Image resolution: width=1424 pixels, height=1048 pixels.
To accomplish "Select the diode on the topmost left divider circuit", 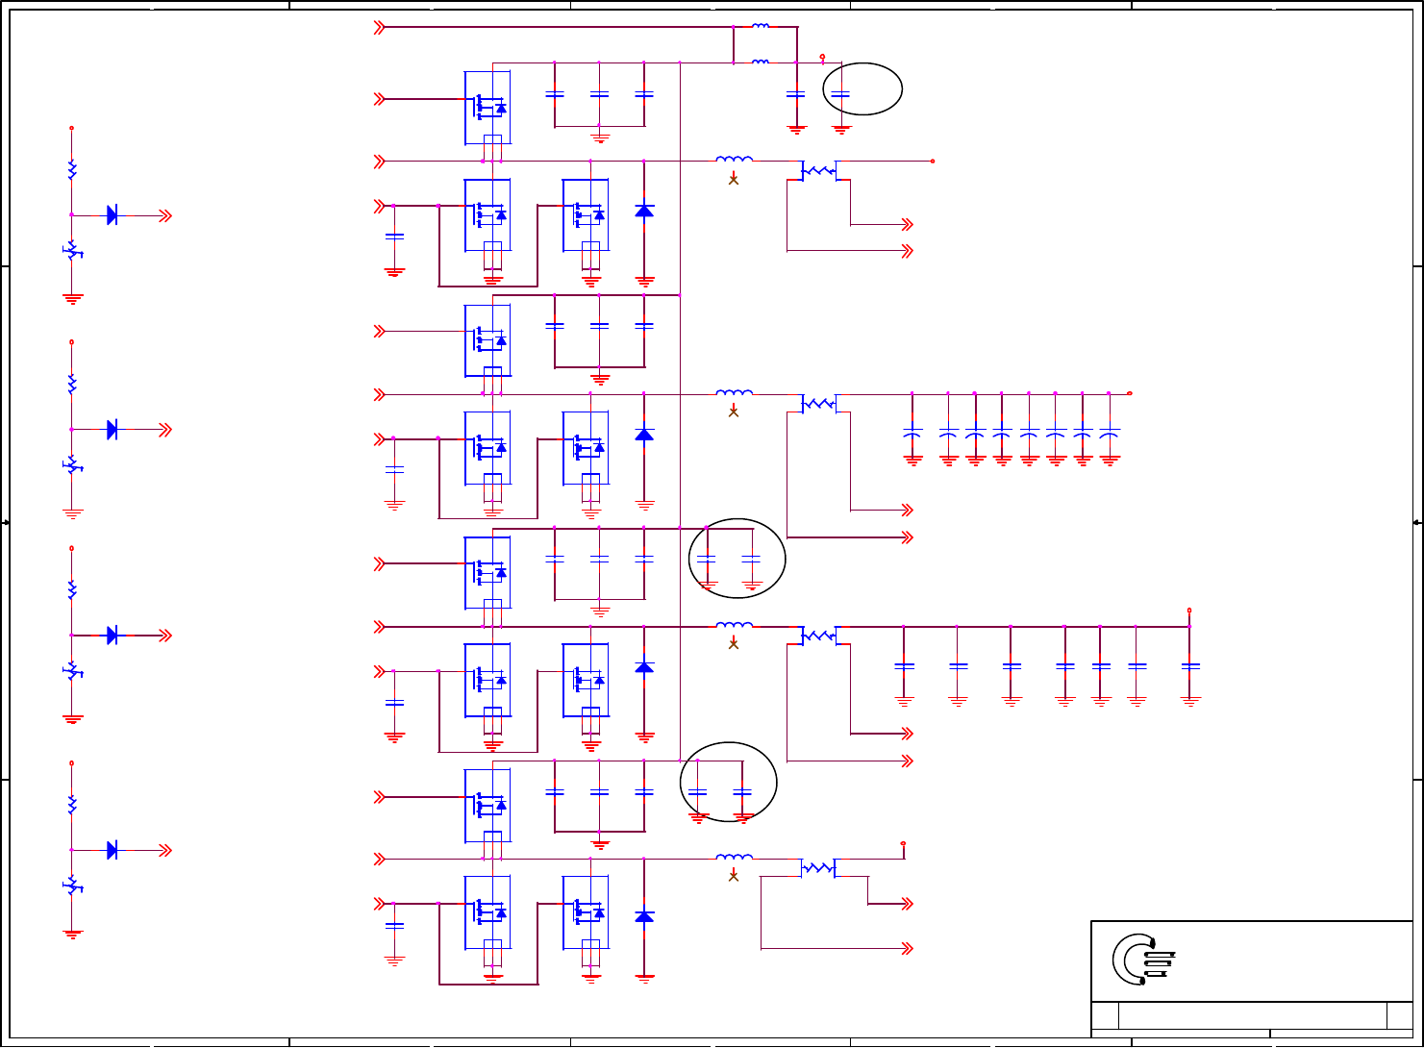I will point(112,215).
